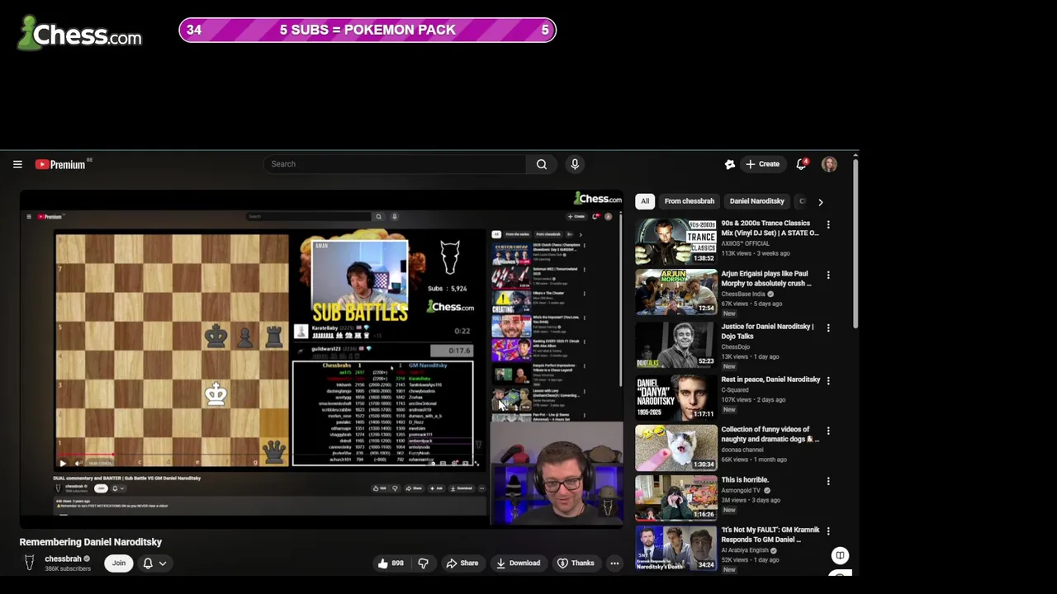Viewport: 1057px width, 594px height.
Task: Open the YouTube hamburger guide menu
Action: [x=17, y=164]
